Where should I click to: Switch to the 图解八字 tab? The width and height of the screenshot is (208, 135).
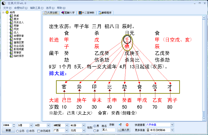pyautogui.click(x=68, y=13)
